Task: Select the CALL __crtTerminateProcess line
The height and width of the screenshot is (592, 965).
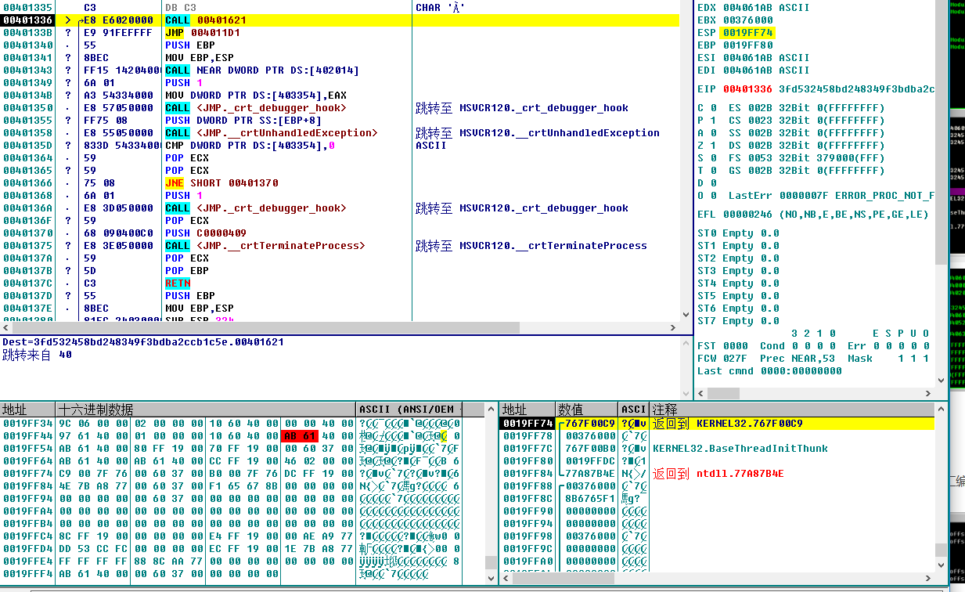Action: pyautogui.click(x=265, y=246)
